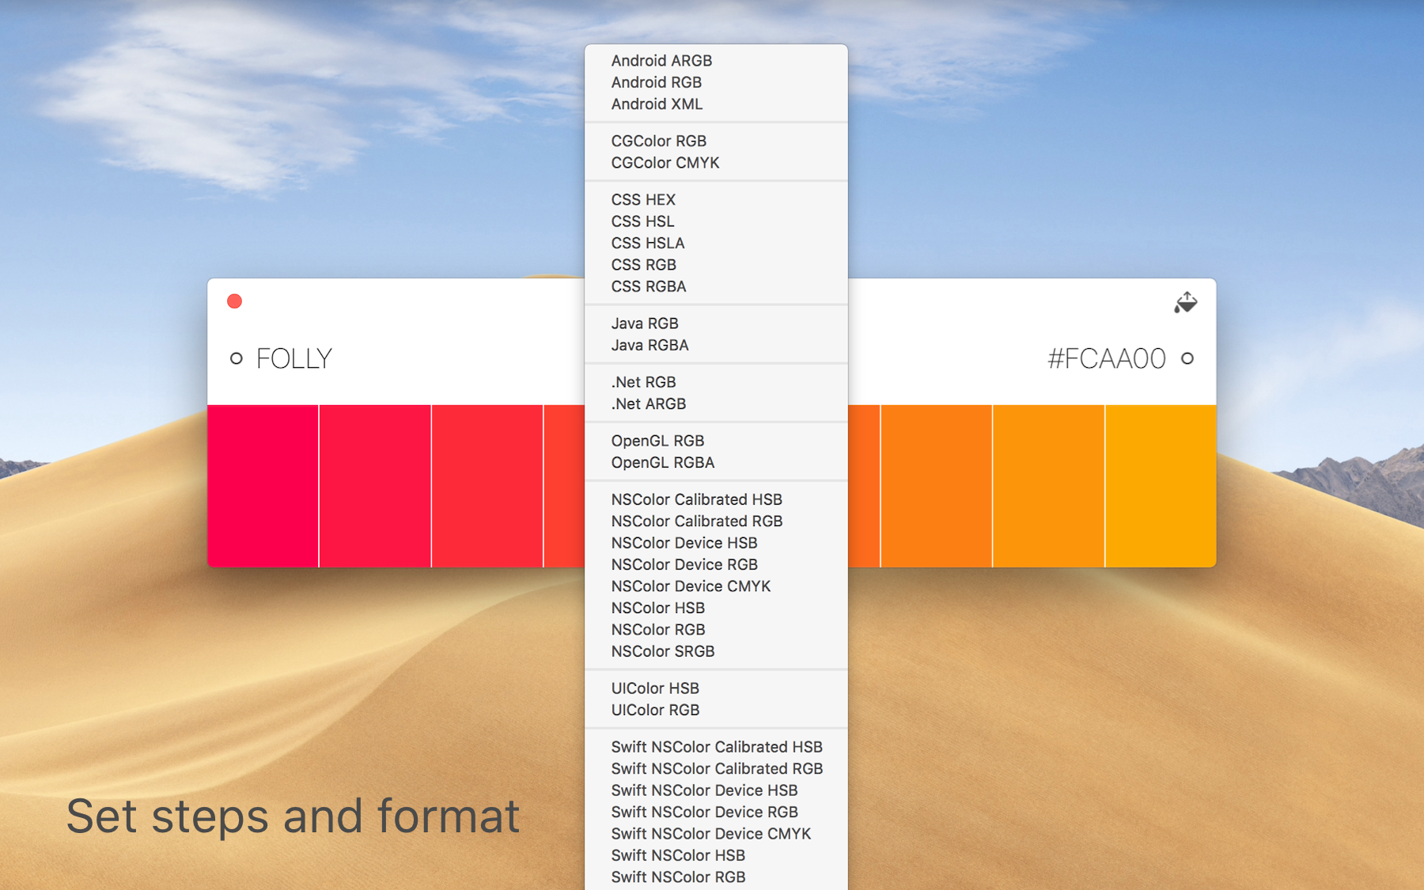
Task: Select CSS HEX format from menu
Action: tap(643, 200)
